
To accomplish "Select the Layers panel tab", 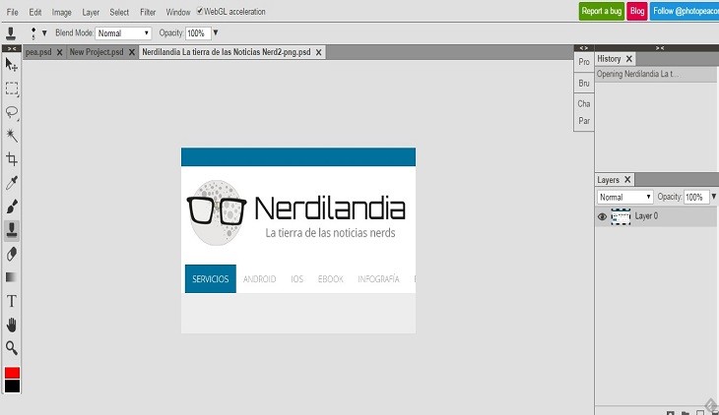I will [x=608, y=180].
